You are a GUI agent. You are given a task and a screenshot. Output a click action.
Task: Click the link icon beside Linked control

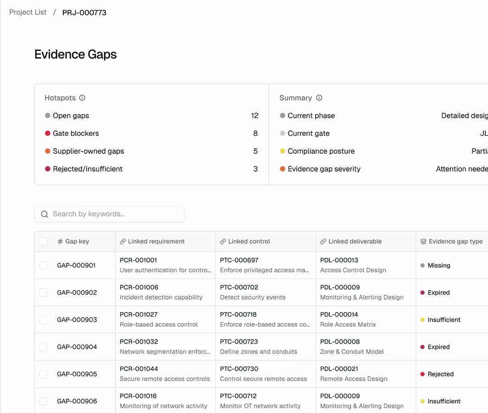pos(223,241)
